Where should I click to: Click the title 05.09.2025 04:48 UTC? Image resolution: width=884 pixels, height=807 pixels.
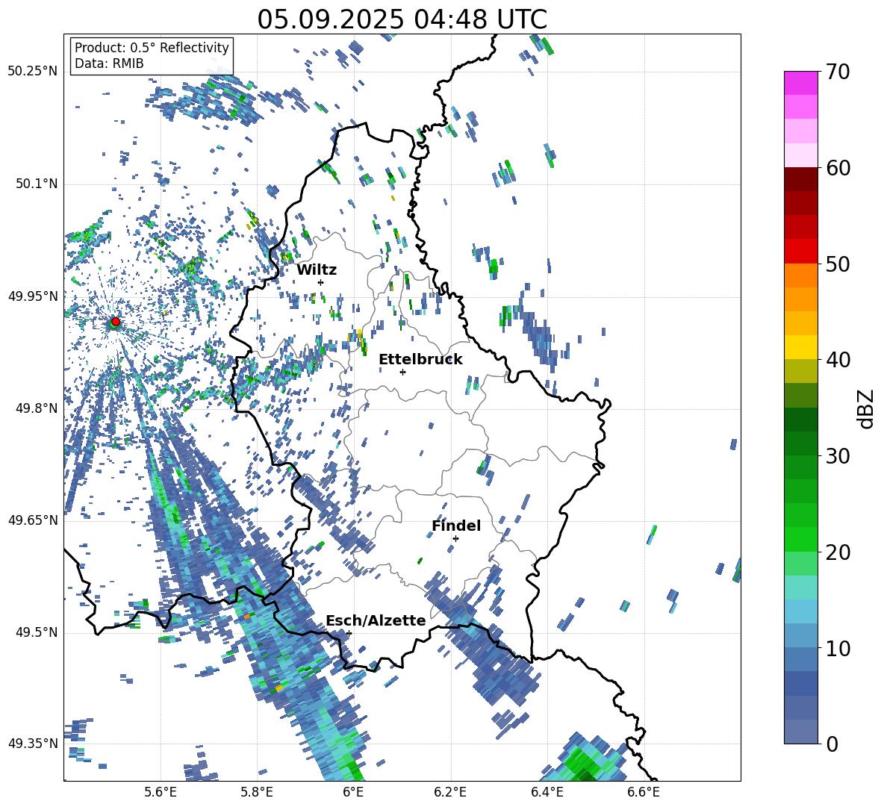[402, 19]
